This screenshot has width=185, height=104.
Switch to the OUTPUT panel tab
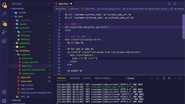87,78
